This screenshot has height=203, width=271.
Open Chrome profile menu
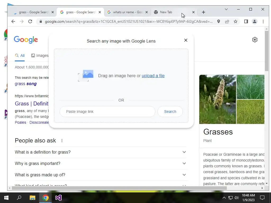click(x=254, y=22)
